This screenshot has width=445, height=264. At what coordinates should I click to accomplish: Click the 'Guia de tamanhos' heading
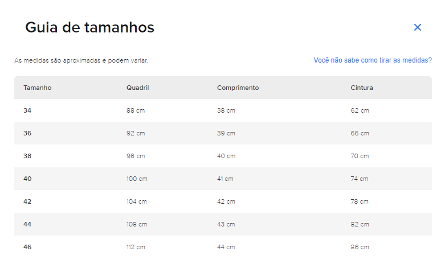point(89,27)
